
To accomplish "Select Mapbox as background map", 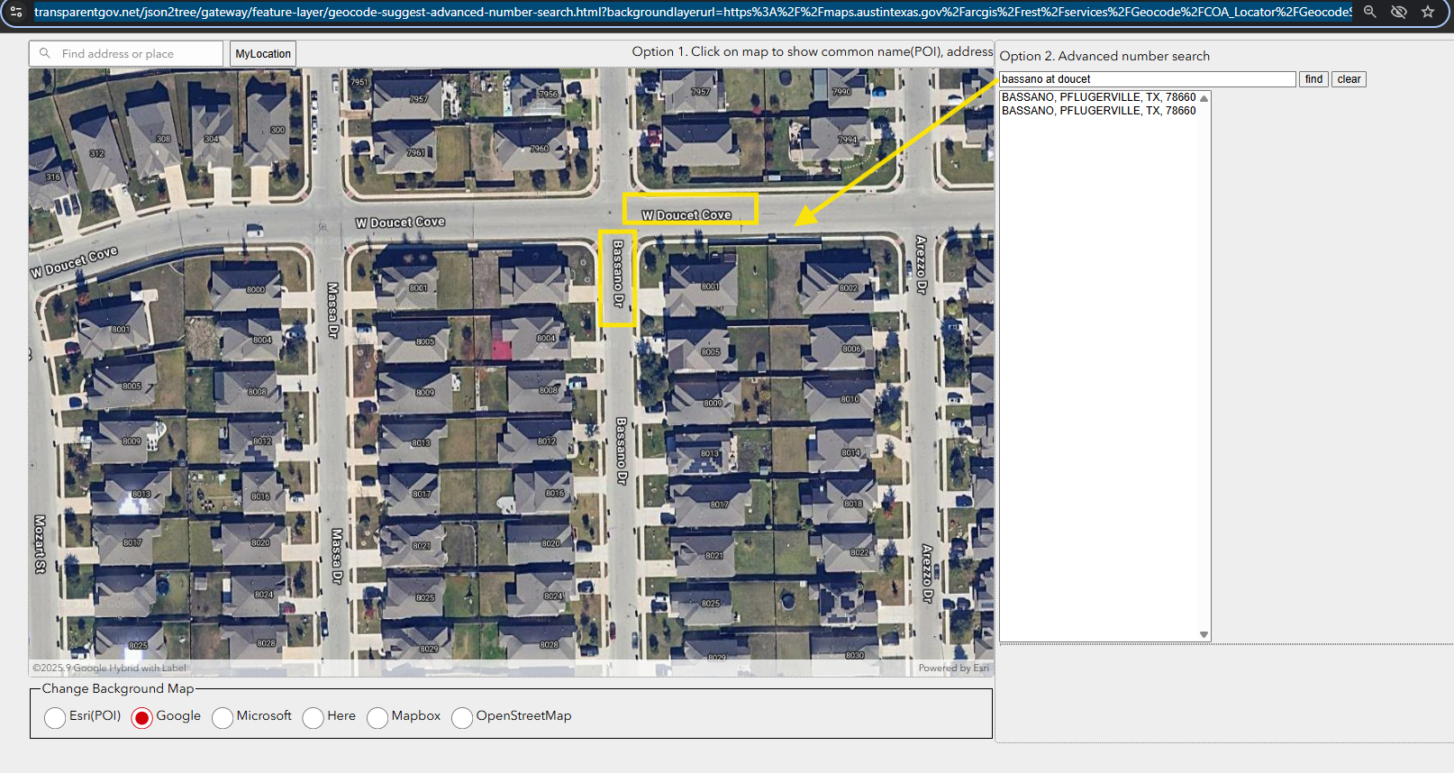I will click(x=377, y=717).
